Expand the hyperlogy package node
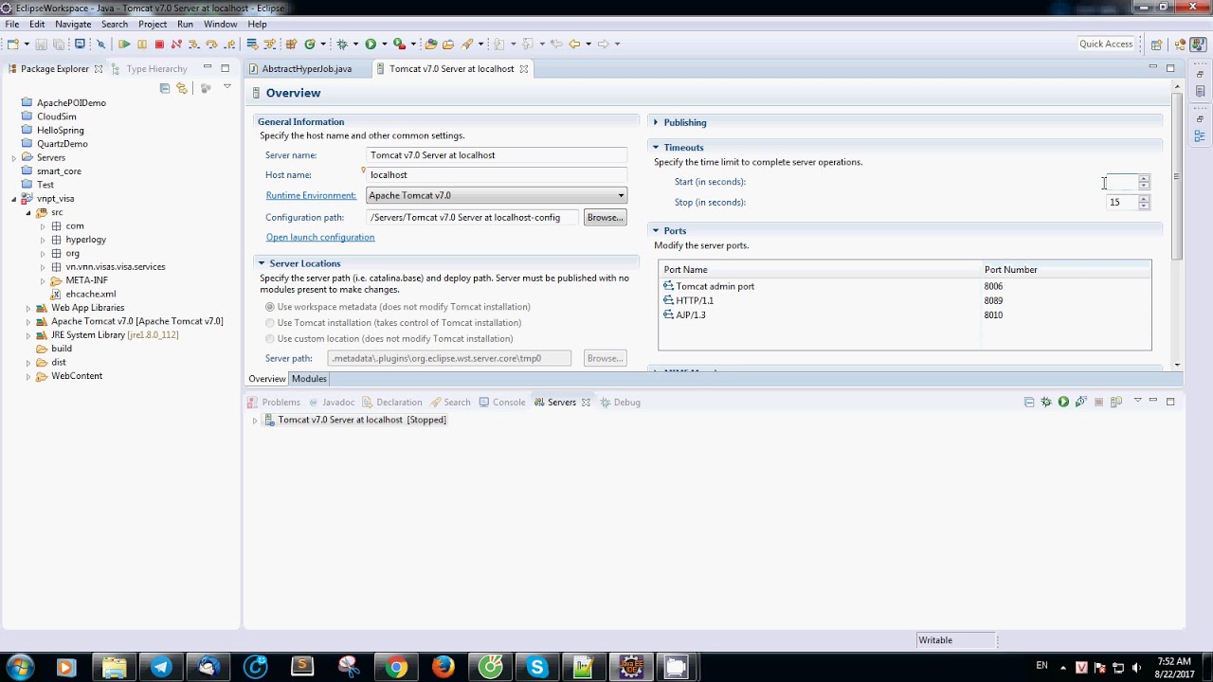The height and width of the screenshot is (682, 1213). pos(43,240)
